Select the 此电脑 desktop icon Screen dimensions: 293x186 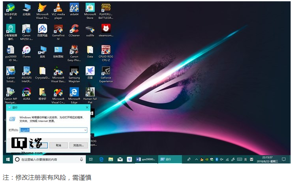click(x=26, y=10)
